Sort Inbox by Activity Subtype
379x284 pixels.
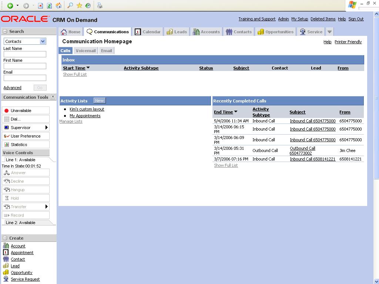tap(141, 68)
